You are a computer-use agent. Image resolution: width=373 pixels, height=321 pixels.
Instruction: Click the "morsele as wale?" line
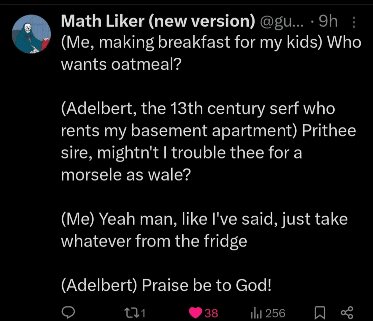click(x=126, y=175)
